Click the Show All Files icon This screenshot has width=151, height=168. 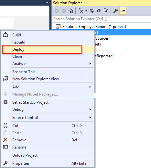point(106,11)
